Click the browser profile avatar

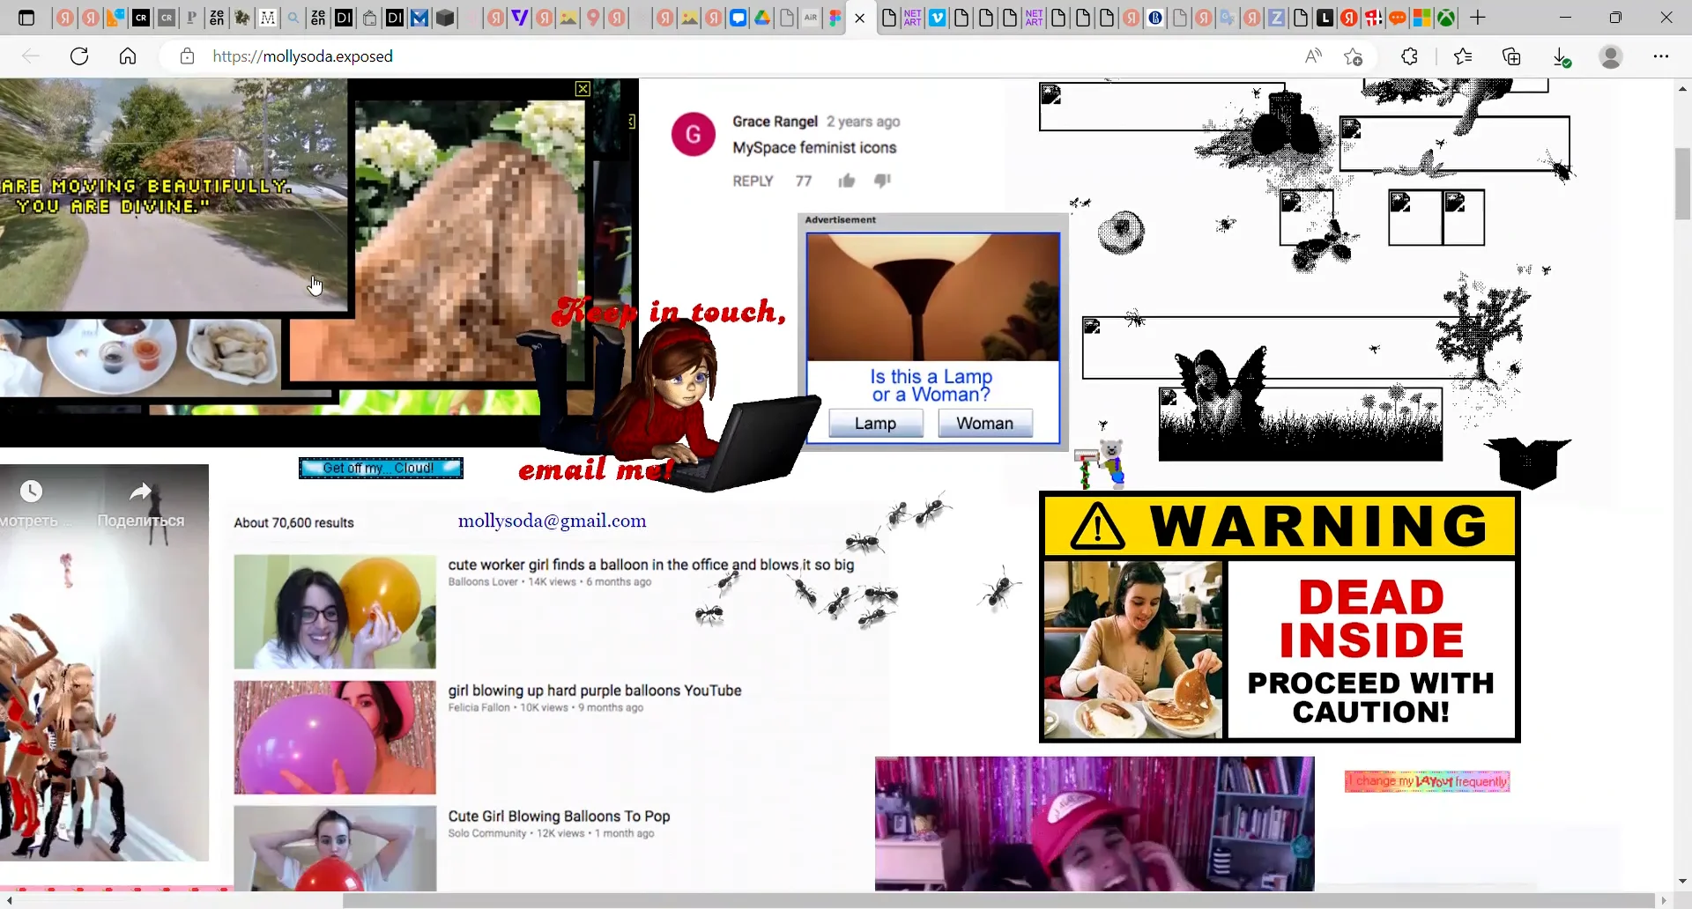pyautogui.click(x=1611, y=56)
